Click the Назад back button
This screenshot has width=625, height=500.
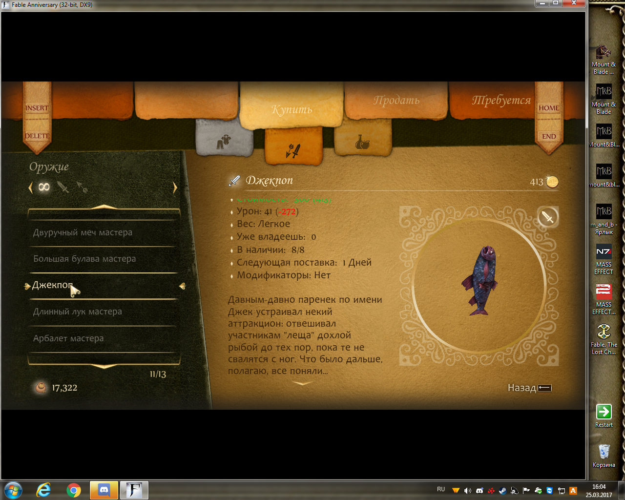529,388
